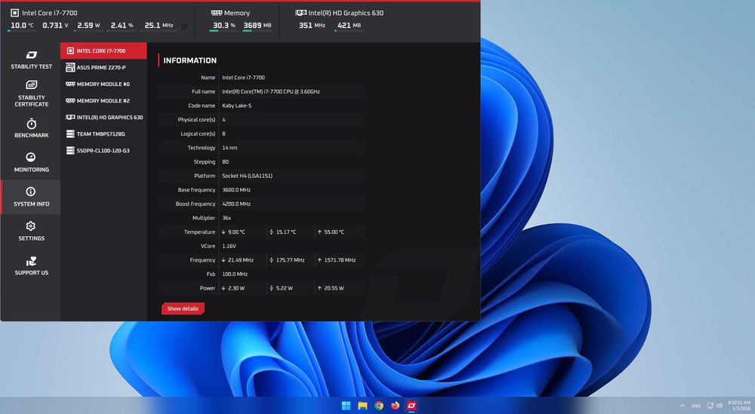This screenshot has height=414, width=755.
Task: Select Memory Module #2 entry
Action: (103, 100)
